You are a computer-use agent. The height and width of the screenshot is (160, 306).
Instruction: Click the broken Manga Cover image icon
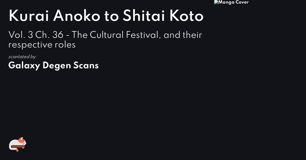216,2
